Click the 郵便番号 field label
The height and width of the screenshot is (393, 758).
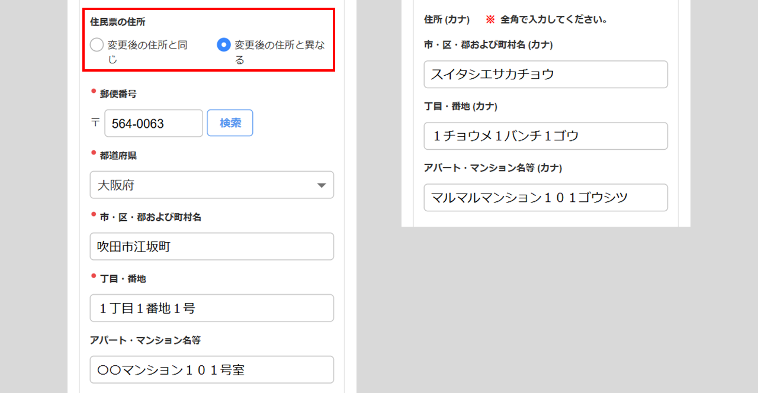(x=118, y=94)
